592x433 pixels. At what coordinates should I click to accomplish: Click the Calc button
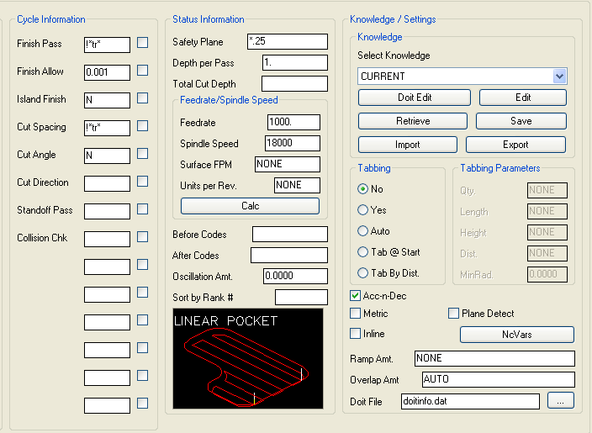250,206
